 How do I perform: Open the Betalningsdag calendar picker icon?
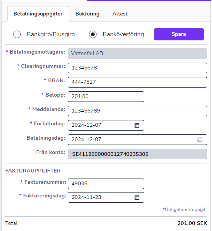[x=200, y=140]
